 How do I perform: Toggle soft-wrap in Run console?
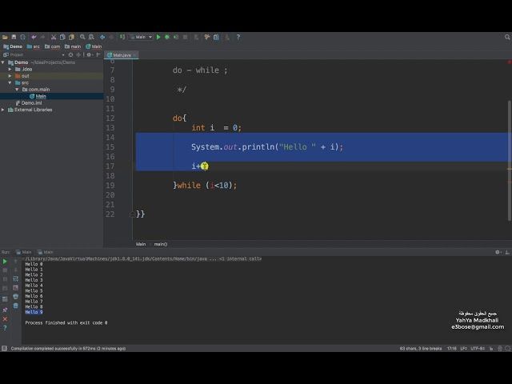pos(16,279)
